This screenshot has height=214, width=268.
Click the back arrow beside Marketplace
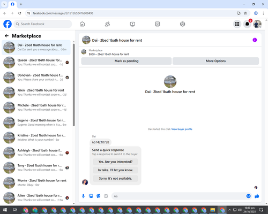coord(6,36)
